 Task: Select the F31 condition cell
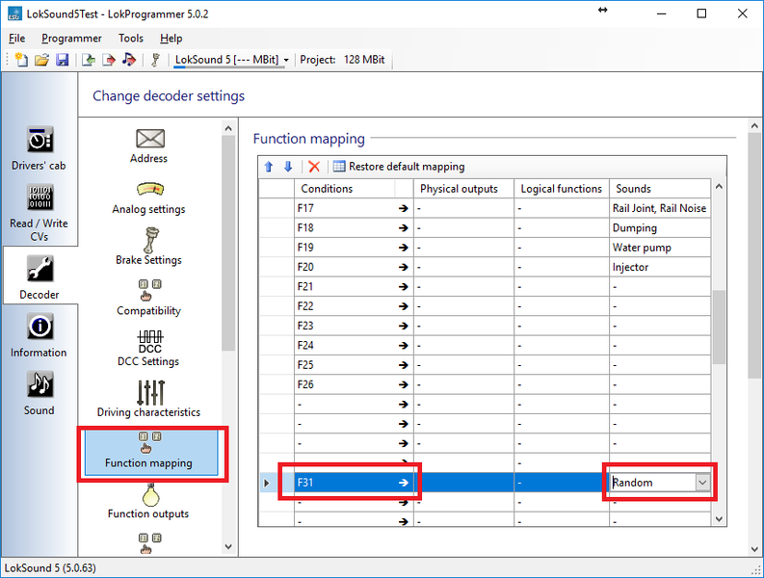click(354, 483)
